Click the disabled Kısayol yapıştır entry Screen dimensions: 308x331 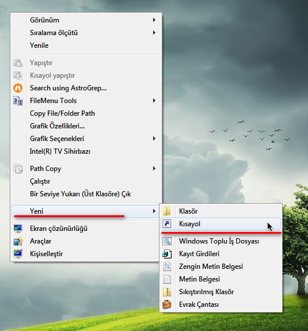(x=86, y=75)
